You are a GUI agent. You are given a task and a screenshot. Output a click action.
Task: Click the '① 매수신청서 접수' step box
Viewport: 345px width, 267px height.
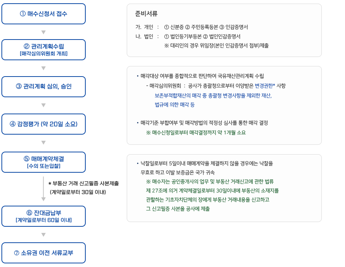[x=44, y=14]
